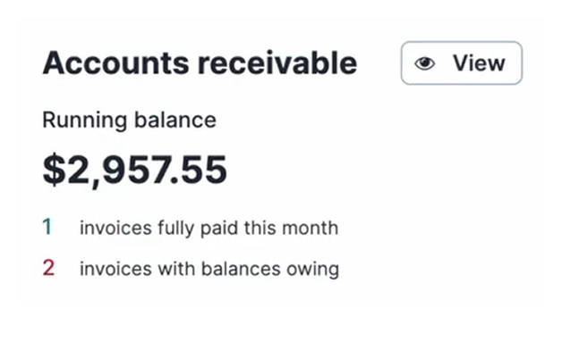
Task: Click the dollar sign of the balance
Action: 54,170
